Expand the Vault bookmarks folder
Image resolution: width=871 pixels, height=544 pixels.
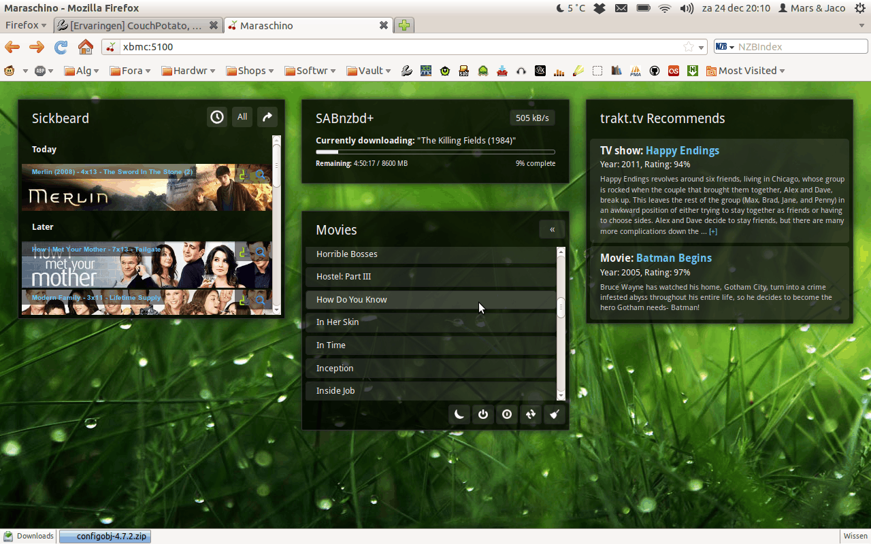pyautogui.click(x=369, y=71)
